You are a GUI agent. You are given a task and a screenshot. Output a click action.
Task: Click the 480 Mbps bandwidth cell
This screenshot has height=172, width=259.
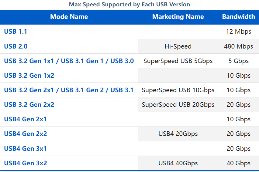point(239,46)
